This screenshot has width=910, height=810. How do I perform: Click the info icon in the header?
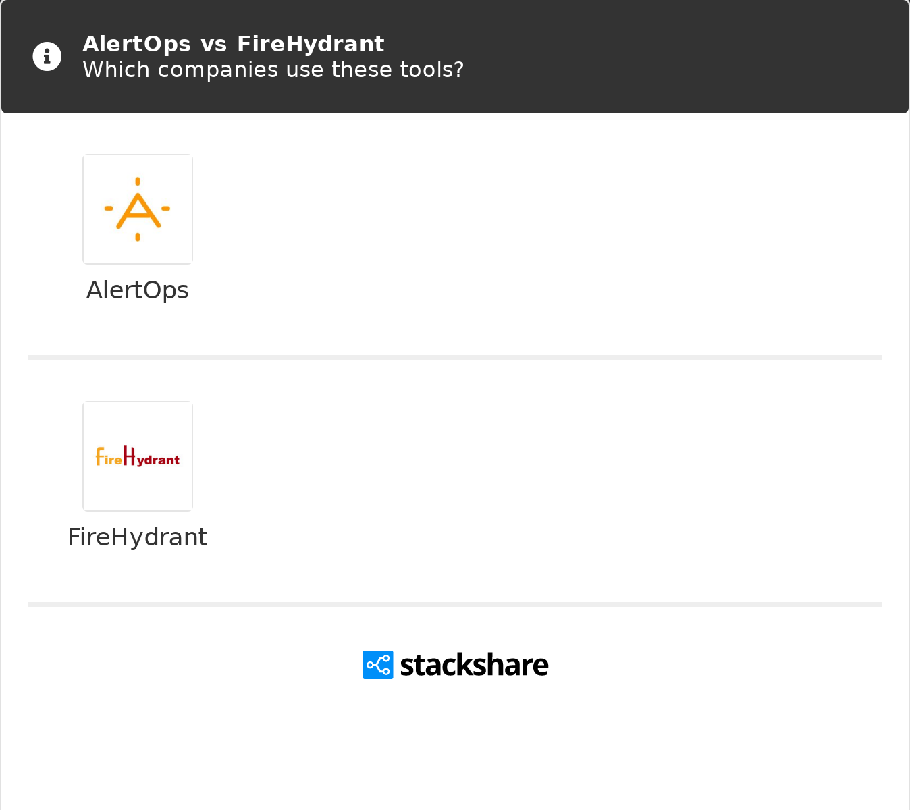click(47, 56)
